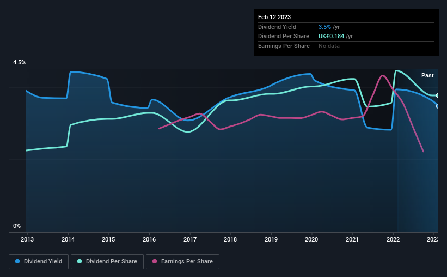The height and width of the screenshot is (277, 447).
Task: Click the blue Dividend Yield legend dot
Action: (x=17, y=261)
